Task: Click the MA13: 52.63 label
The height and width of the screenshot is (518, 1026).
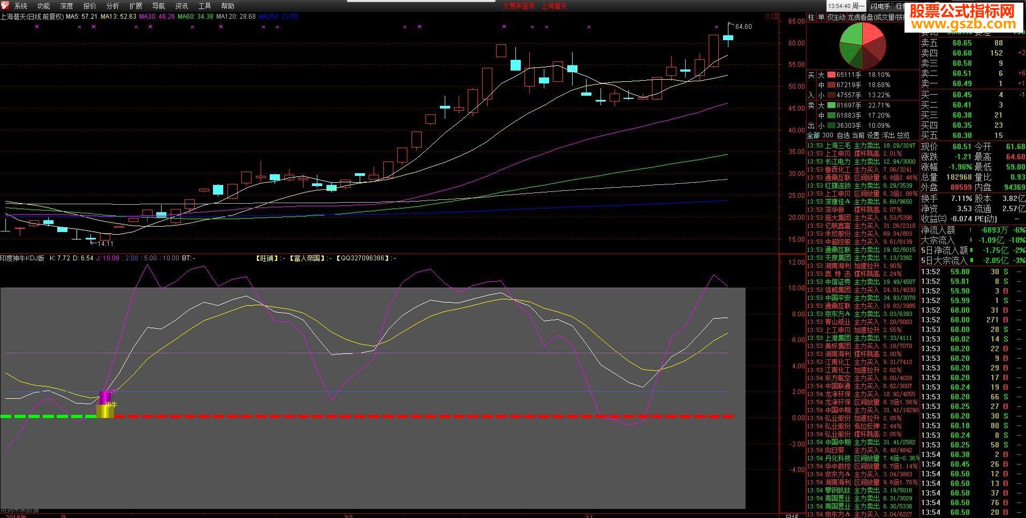Action: [x=118, y=17]
